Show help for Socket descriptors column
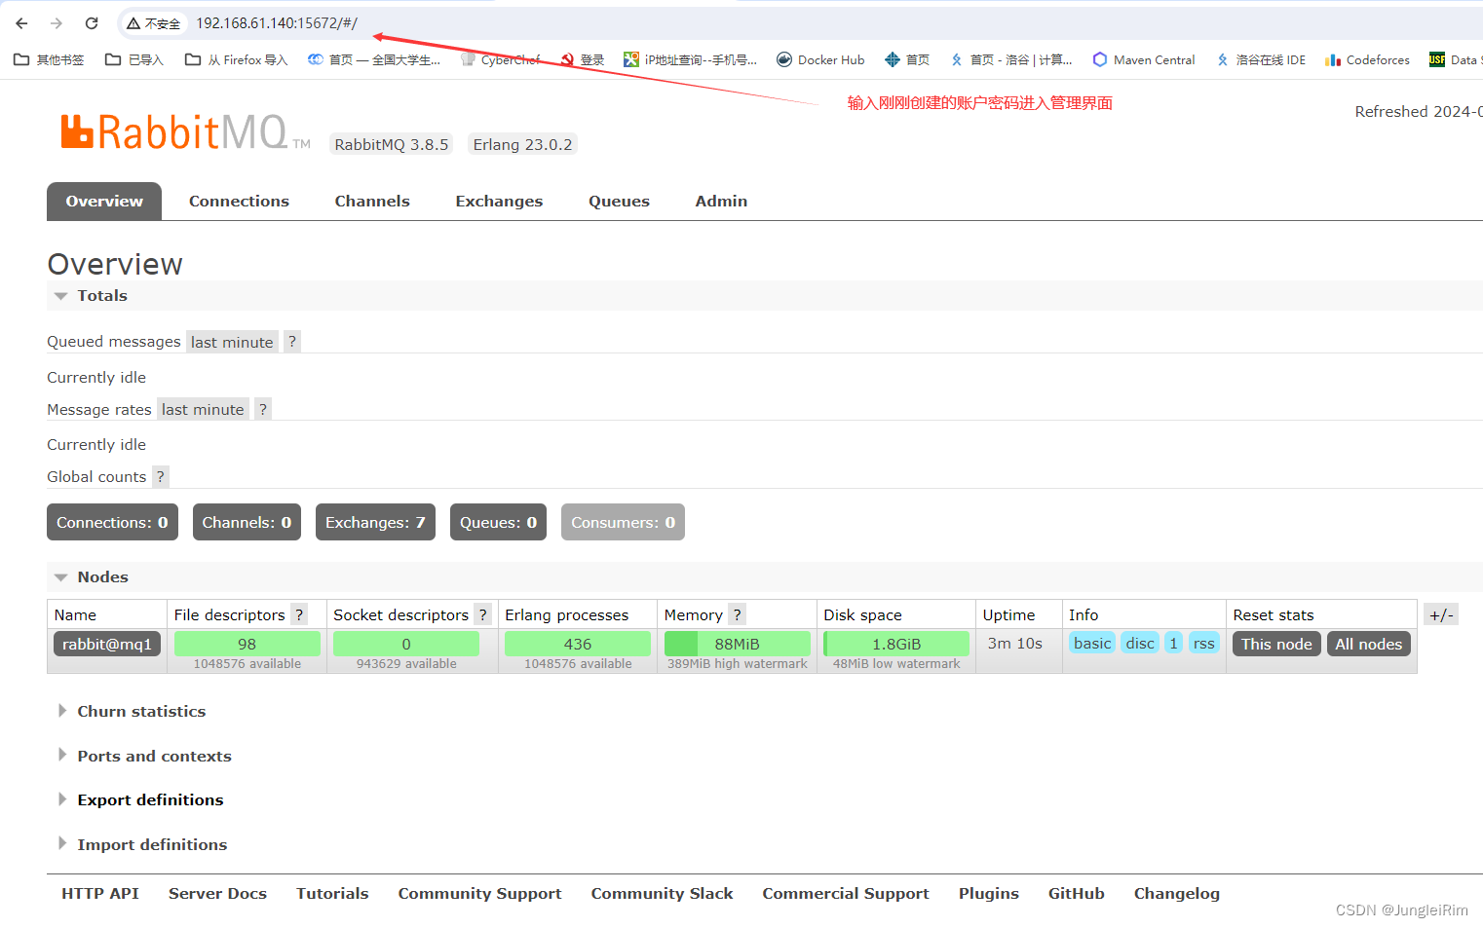 [482, 614]
